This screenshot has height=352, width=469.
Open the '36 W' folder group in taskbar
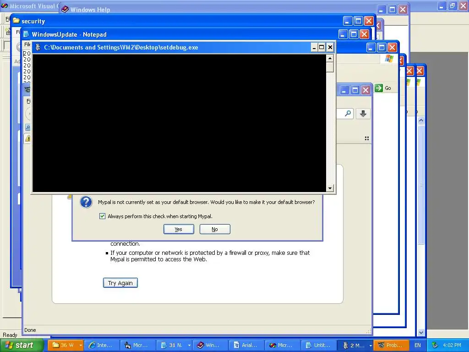[63, 345]
